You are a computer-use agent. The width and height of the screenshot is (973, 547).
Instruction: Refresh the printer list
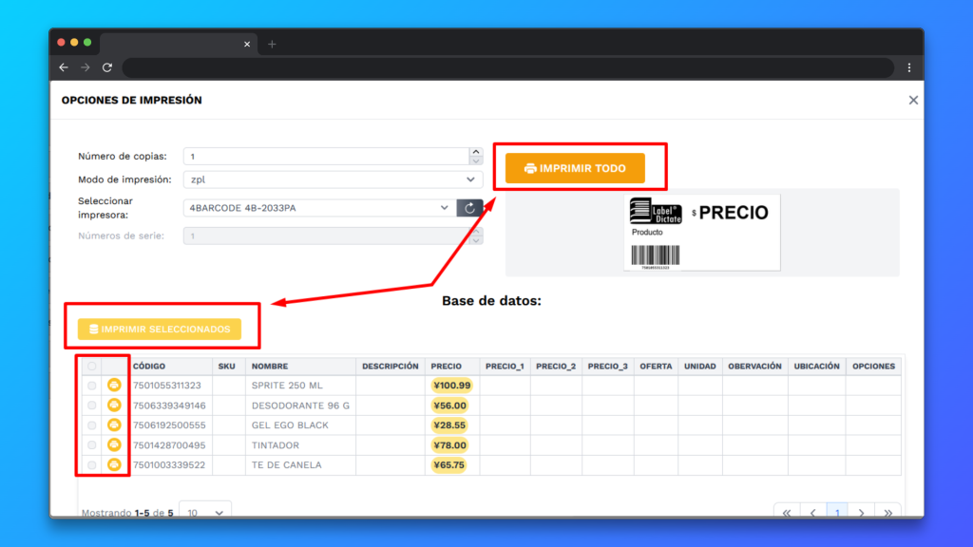tap(469, 208)
